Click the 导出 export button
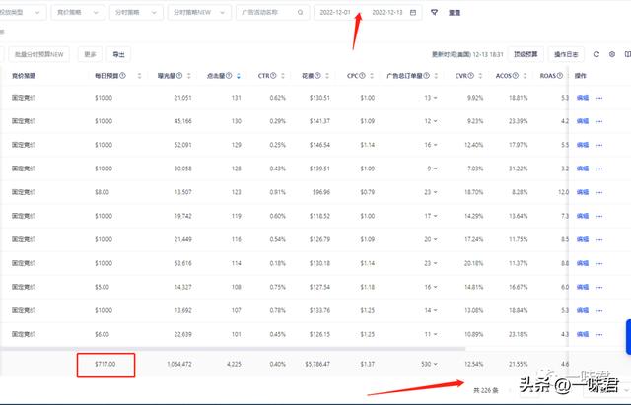 [x=118, y=54]
